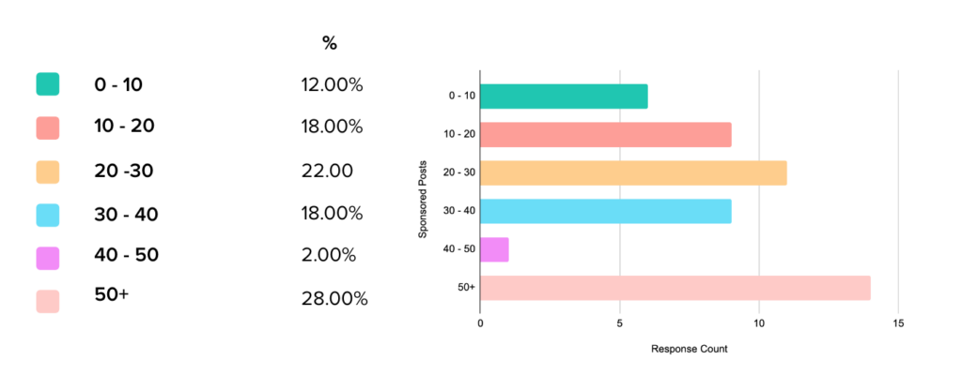The height and width of the screenshot is (375, 962).
Task: Select the salmon 10 - 20 chart bar
Action: point(605,135)
